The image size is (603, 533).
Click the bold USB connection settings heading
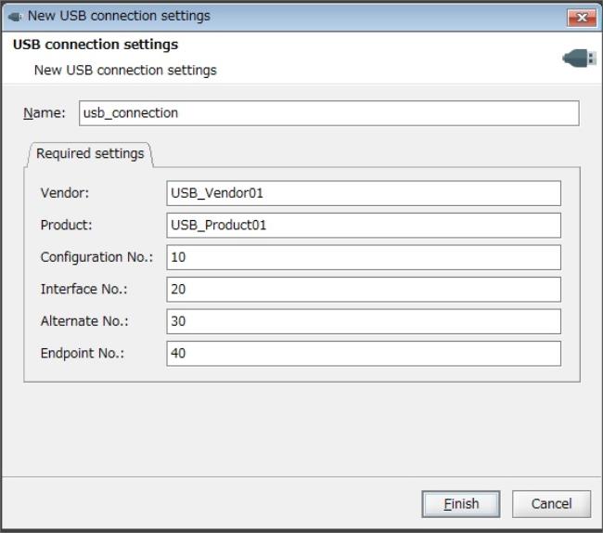tap(96, 45)
